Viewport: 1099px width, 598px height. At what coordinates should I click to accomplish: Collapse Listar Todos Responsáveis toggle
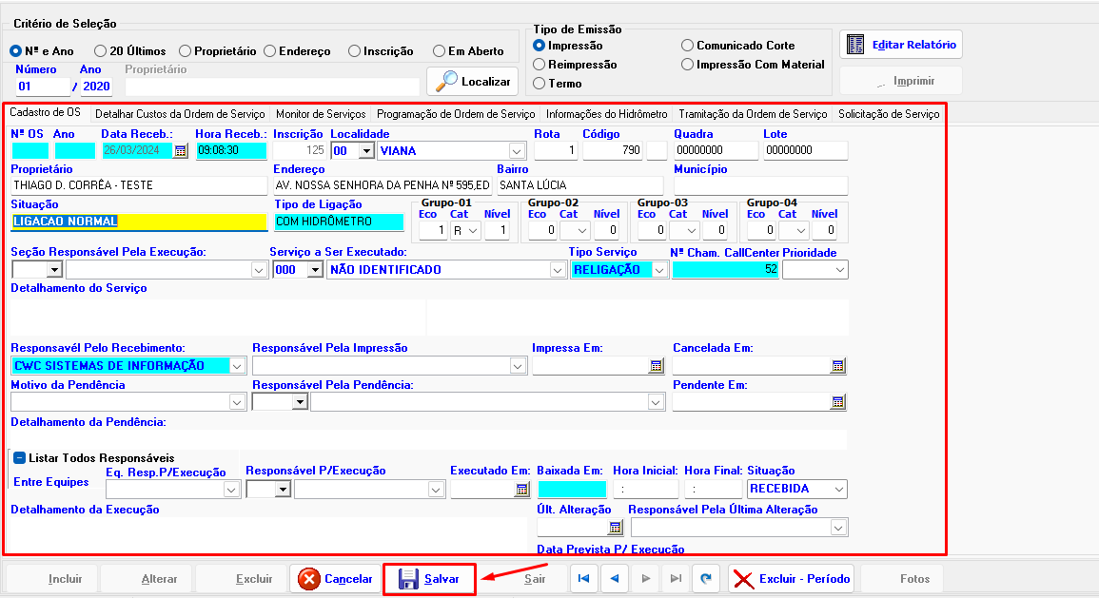(x=19, y=458)
